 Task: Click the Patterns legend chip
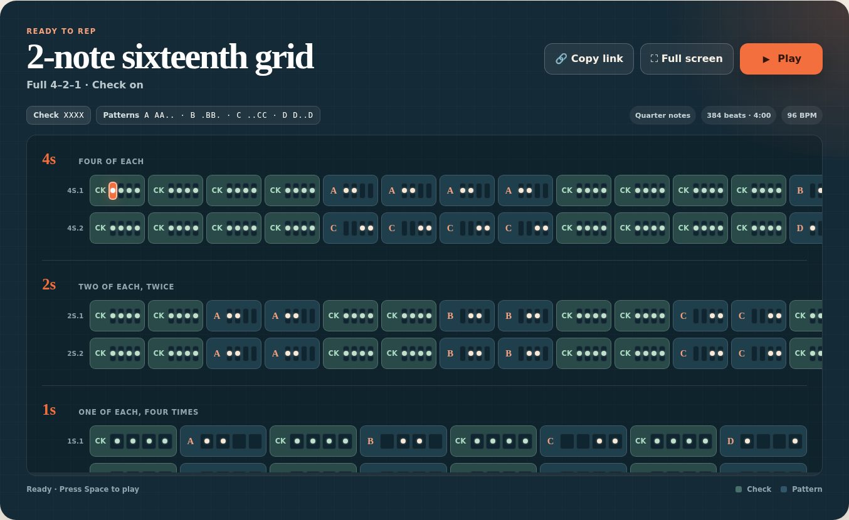[x=208, y=115]
